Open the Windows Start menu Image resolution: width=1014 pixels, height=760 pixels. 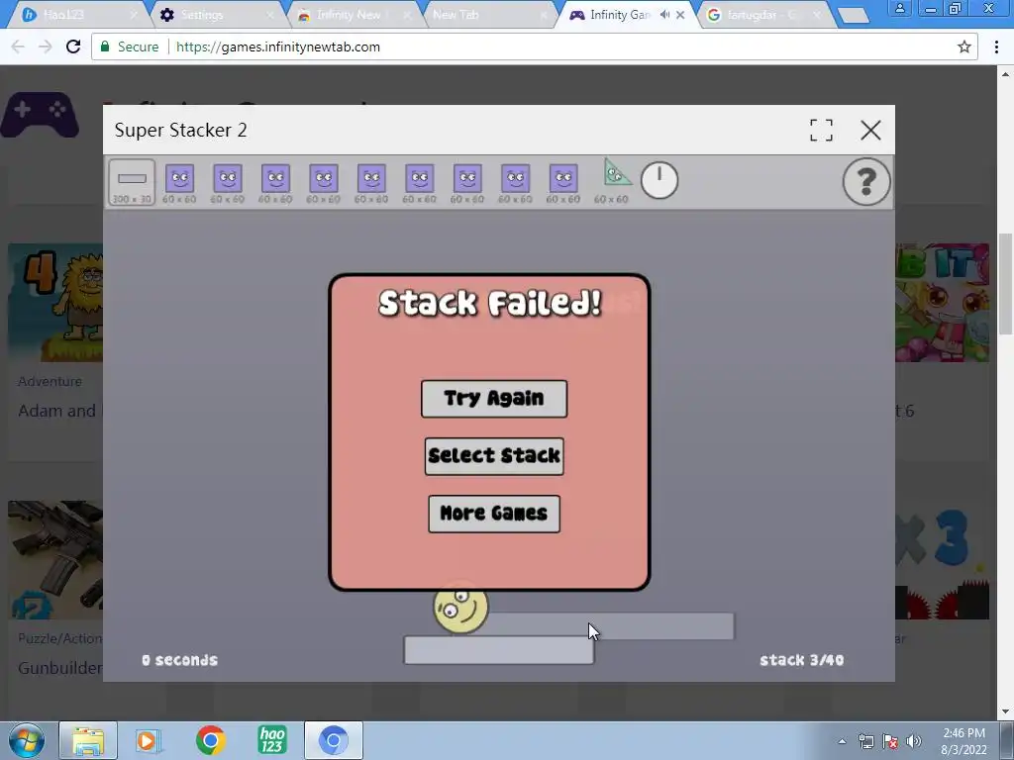tap(26, 740)
